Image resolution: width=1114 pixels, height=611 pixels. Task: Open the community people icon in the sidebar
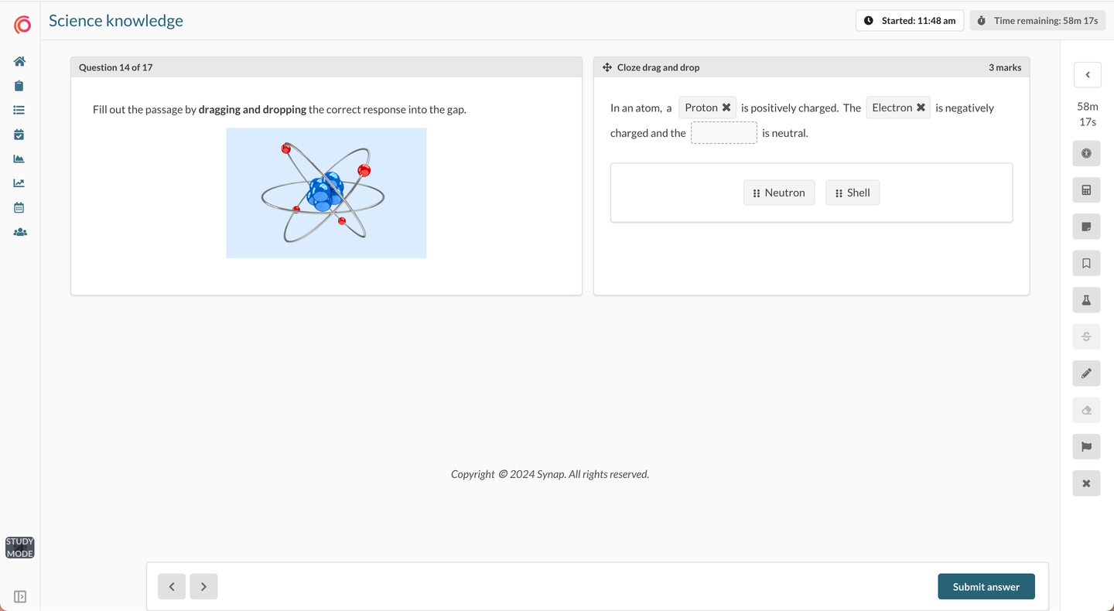point(19,232)
